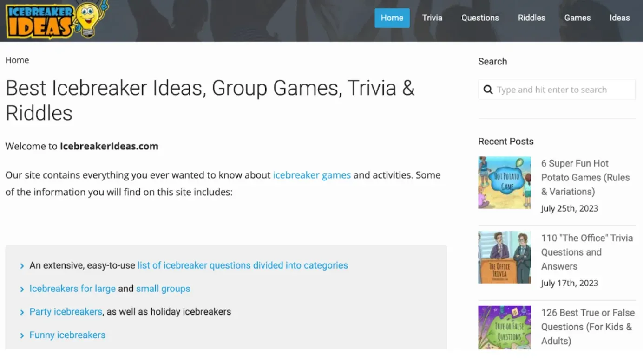
Task: Open the Riddles navigation item
Action: click(x=531, y=18)
